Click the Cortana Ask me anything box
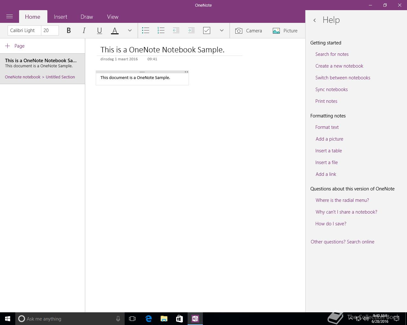This screenshot has width=407, height=325. coord(70,319)
